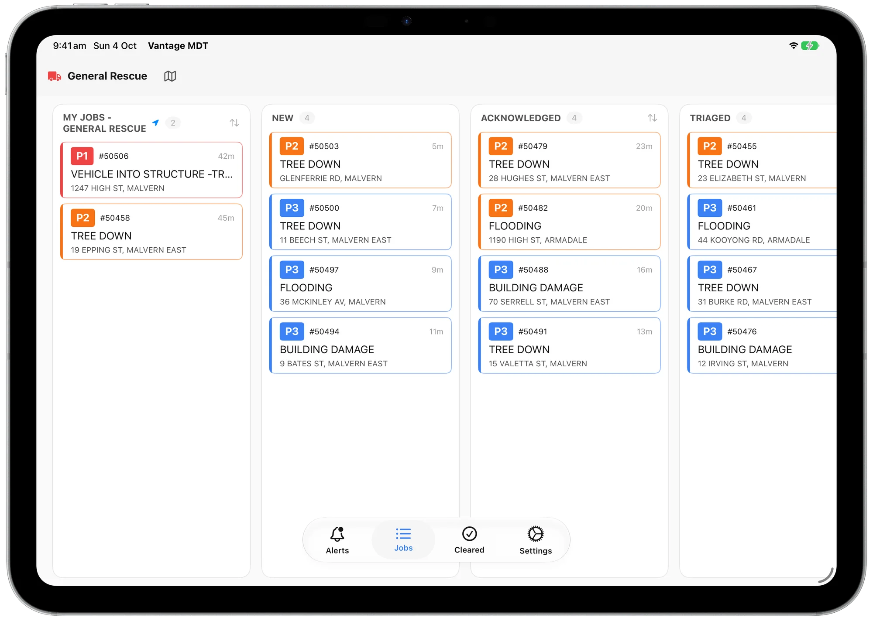Switch to the Jobs tab

[x=403, y=540]
